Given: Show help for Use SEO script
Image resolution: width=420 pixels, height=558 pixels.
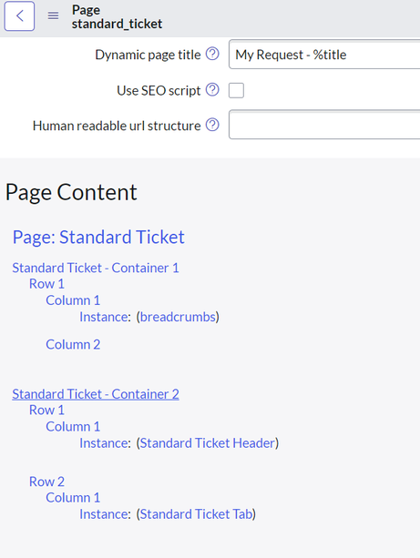Looking at the screenshot, I should [212, 90].
